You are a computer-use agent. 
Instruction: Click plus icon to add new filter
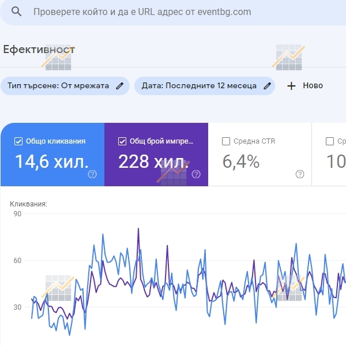(291, 86)
